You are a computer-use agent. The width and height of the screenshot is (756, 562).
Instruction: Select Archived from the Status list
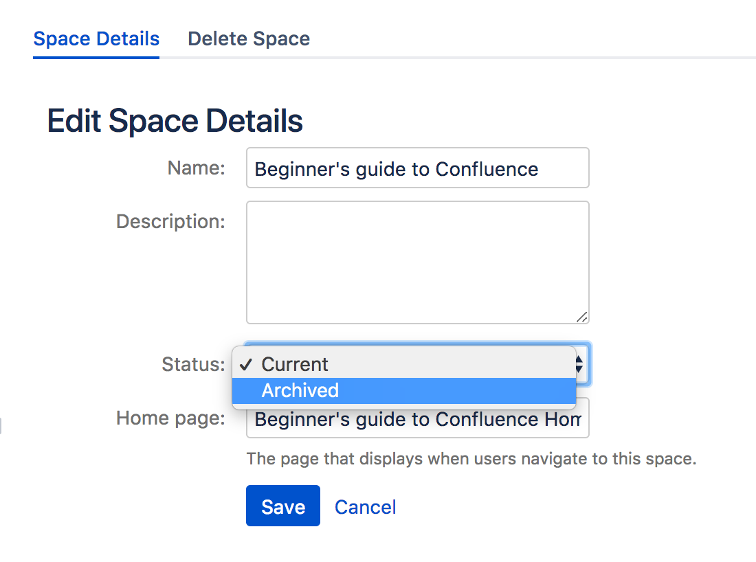300,390
